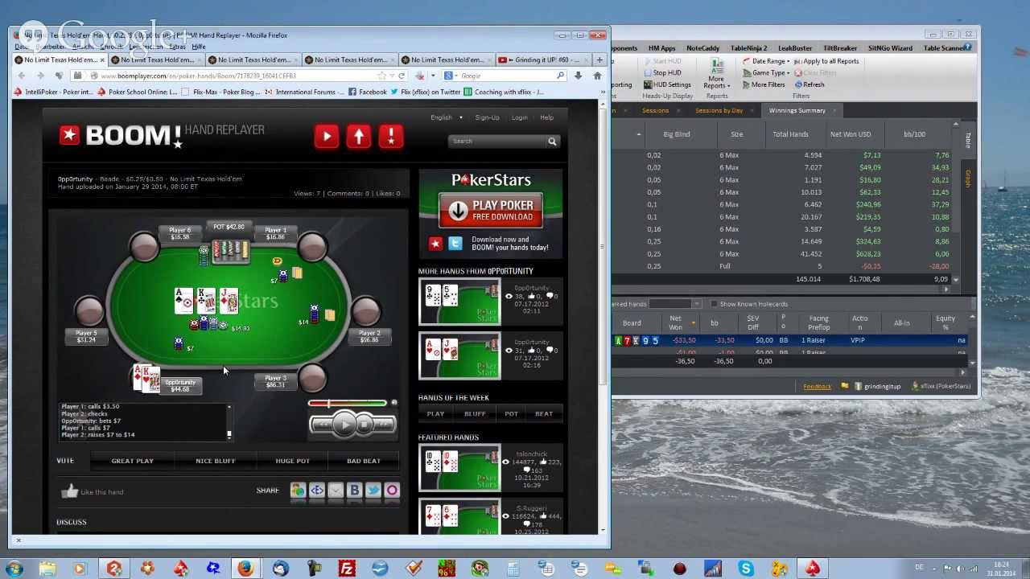This screenshot has height=579, width=1030.
Task: Go to the Firefox home page
Action: pyautogui.click(x=597, y=76)
